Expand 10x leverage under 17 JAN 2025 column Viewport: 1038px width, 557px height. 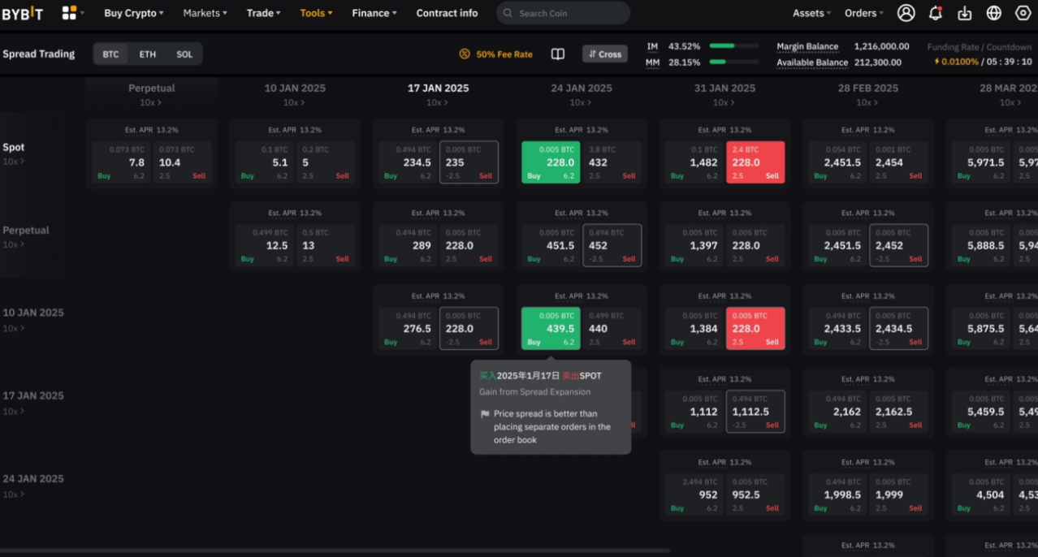pyautogui.click(x=438, y=103)
